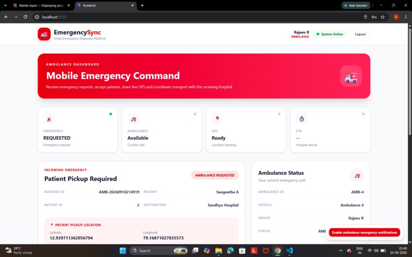Click the browser back arrow
This screenshot has width=412, height=257.
[6, 17]
